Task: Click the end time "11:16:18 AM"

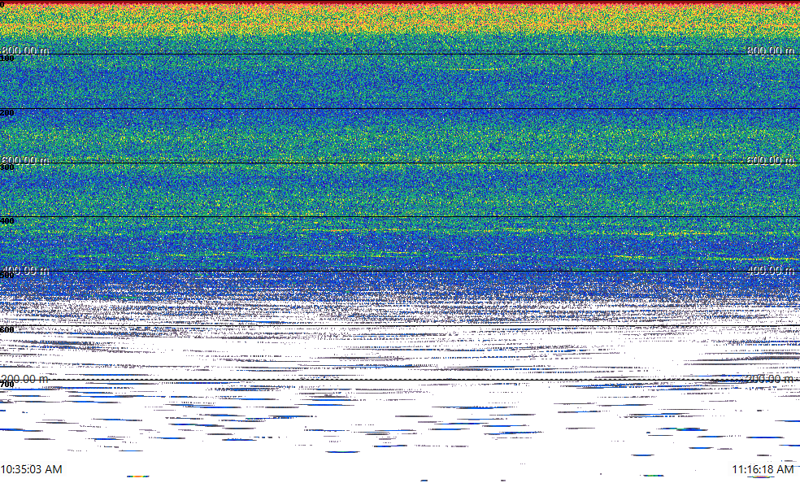Action: click(x=763, y=469)
